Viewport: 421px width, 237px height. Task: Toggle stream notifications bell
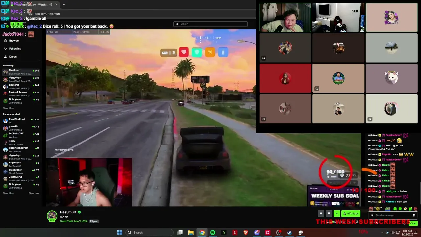(x=321, y=214)
